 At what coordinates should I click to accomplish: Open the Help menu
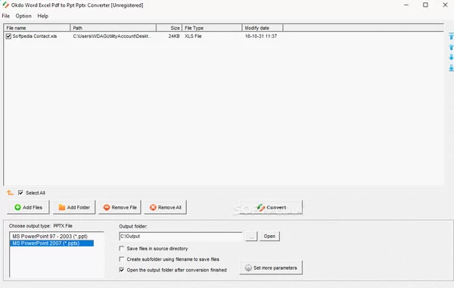[x=43, y=16]
